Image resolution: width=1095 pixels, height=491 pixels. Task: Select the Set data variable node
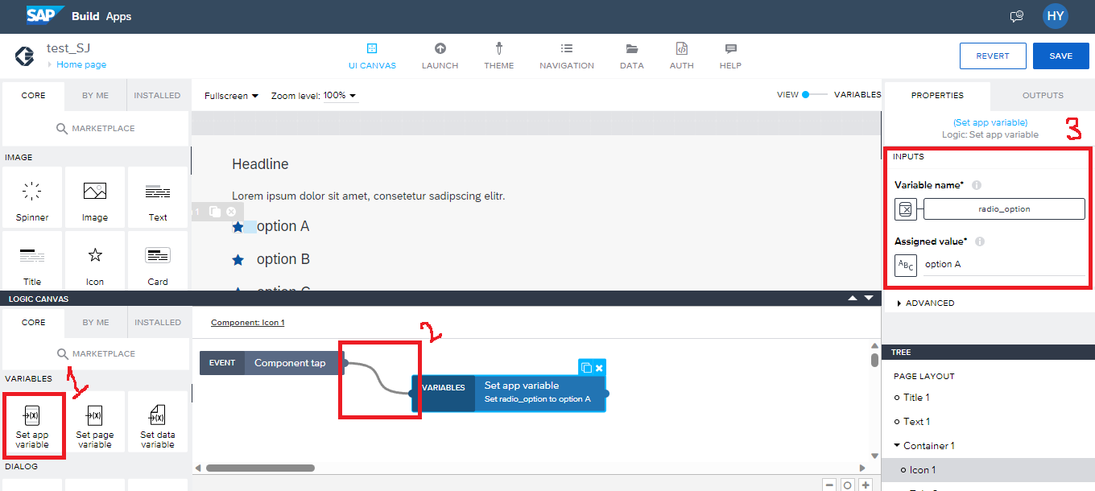click(158, 422)
